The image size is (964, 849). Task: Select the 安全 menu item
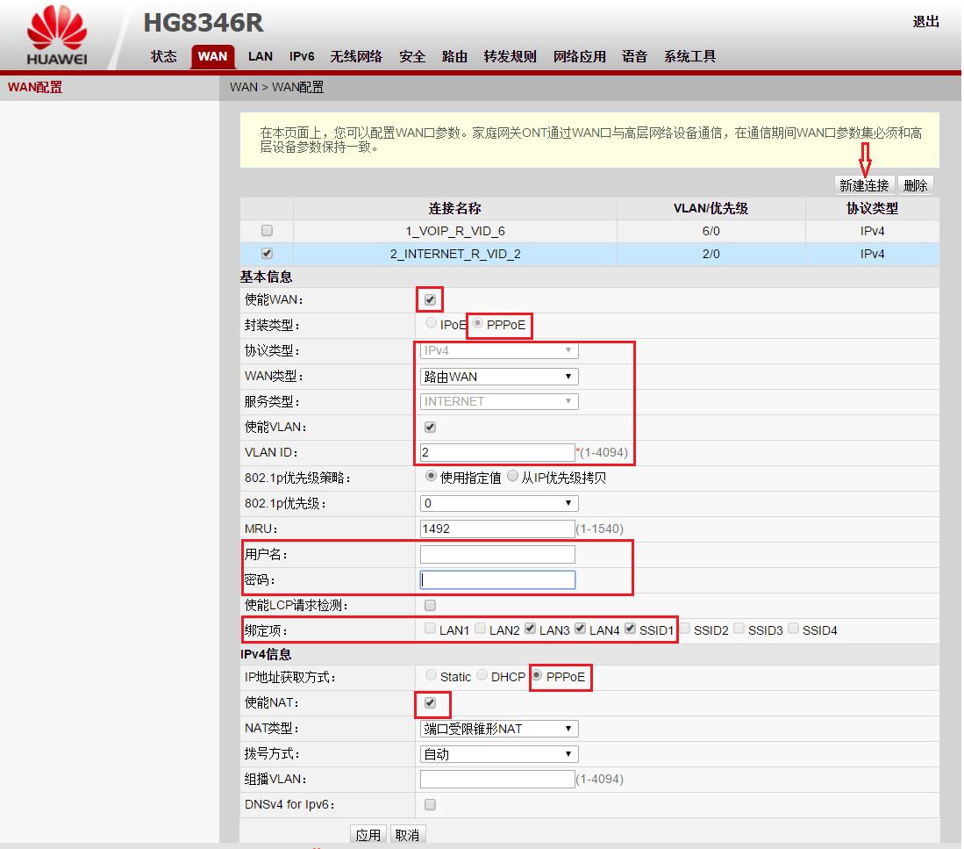[x=411, y=56]
